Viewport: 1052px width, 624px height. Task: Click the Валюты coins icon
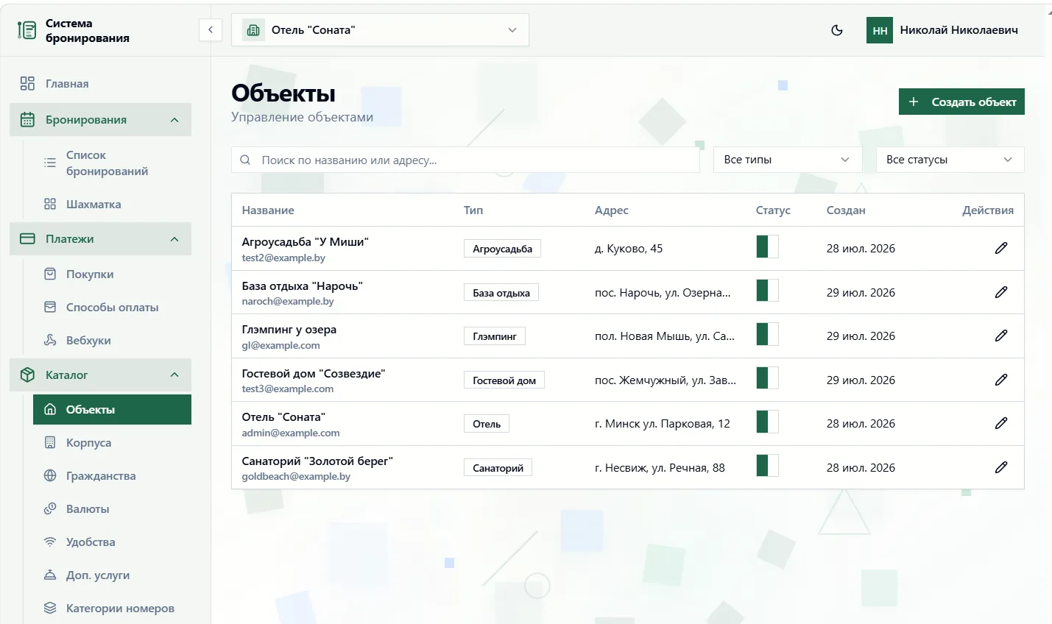click(50, 509)
